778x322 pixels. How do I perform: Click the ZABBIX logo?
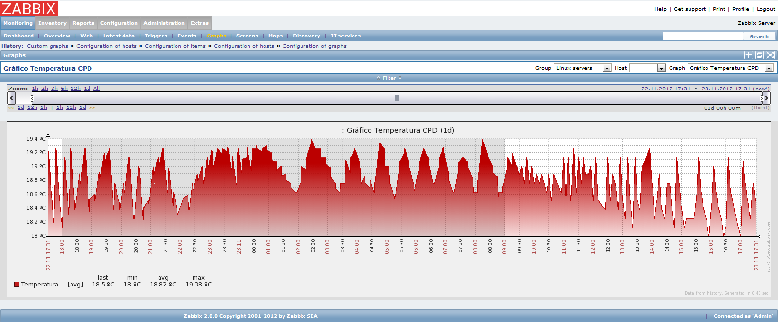(x=29, y=8)
